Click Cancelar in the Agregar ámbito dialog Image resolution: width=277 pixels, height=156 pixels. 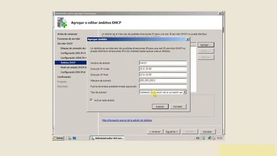(178, 107)
